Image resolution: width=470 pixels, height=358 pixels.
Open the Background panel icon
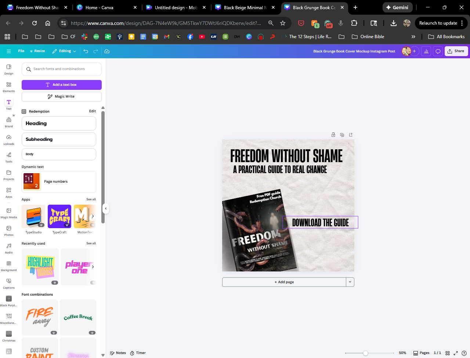pyautogui.click(x=9, y=266)
